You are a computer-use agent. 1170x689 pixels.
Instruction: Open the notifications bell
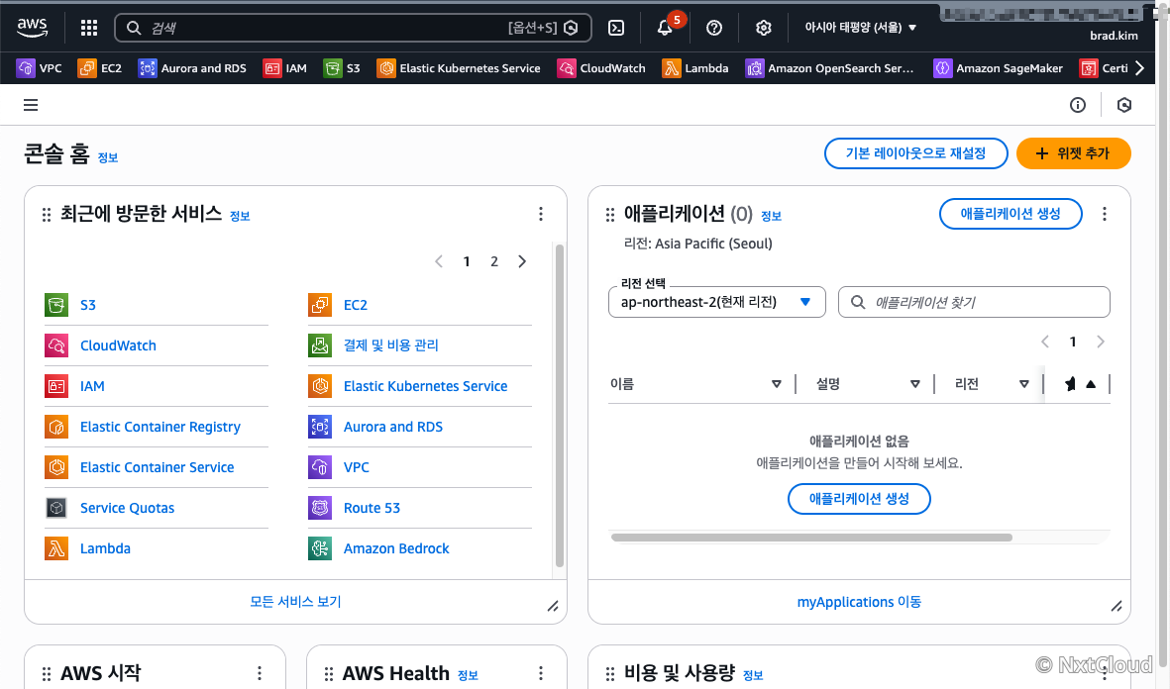pyautogui.click(x=665, y=28)
